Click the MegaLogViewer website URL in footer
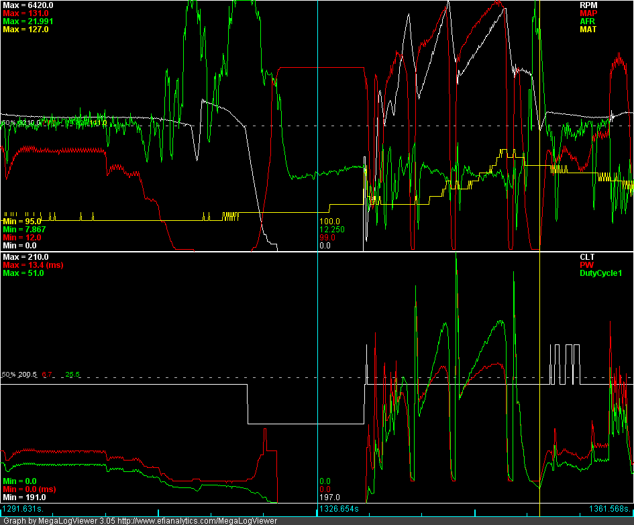The height and width of the screenshot is (525, 634). pyautogui.click(x=197, y=521)
